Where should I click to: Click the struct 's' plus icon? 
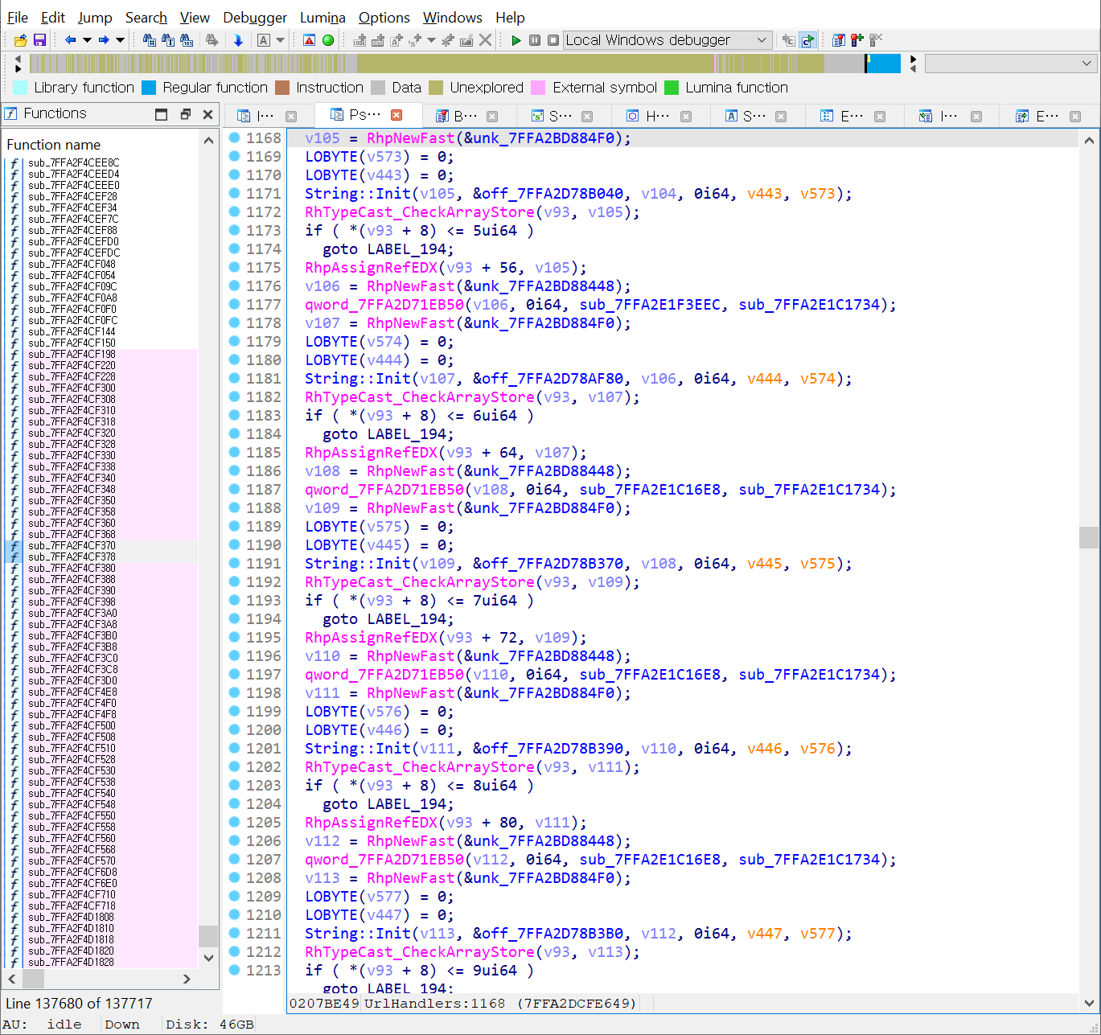coord(415,40)
